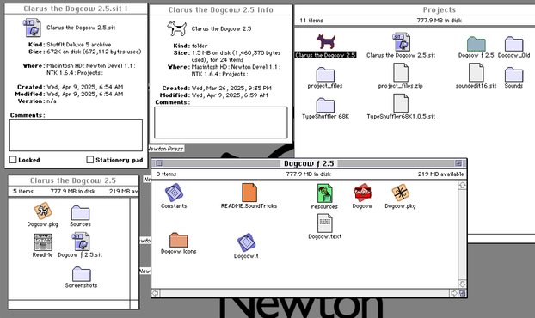Click "777.9 MB in disk" in Projects header

pos(440,21)
